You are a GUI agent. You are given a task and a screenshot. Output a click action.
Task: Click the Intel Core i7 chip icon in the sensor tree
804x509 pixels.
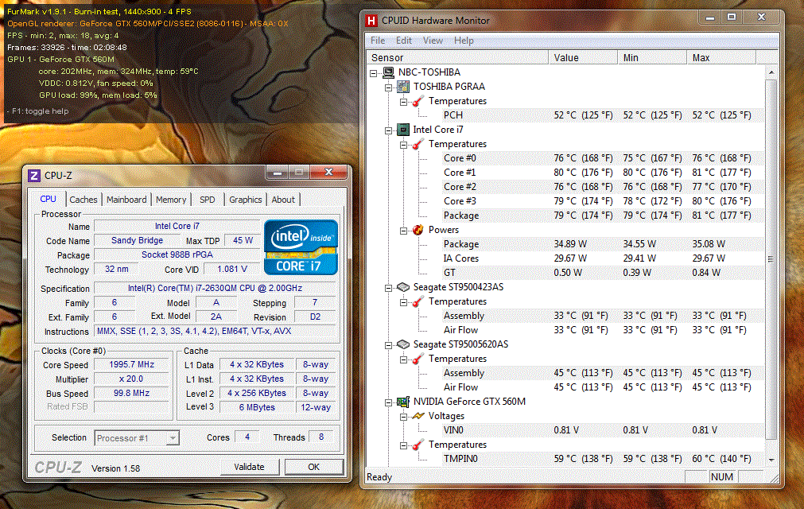tap(403, 130)
